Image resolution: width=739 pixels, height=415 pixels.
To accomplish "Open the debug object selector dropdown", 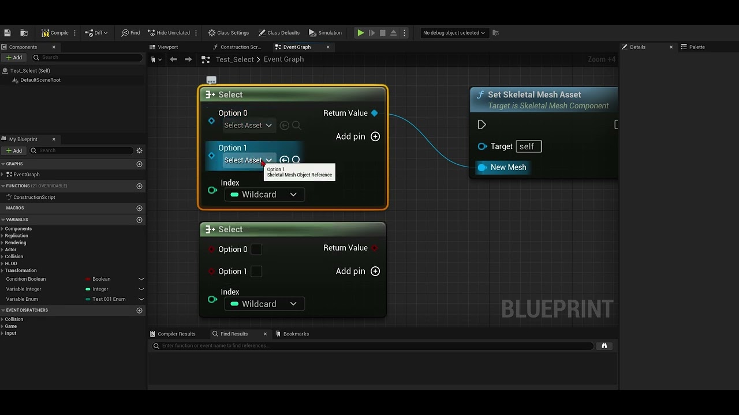I will pos(454,33).
